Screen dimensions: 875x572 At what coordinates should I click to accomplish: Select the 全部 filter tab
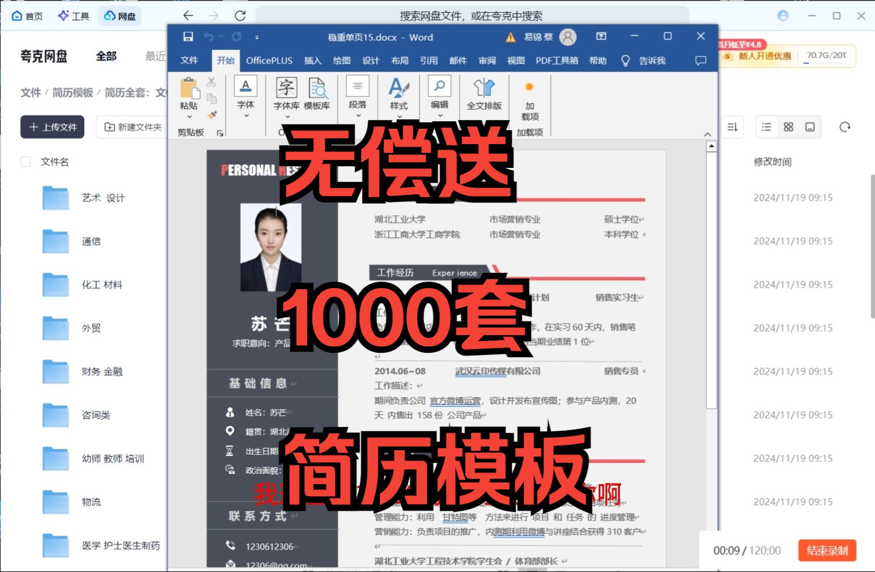pos(106,56)
